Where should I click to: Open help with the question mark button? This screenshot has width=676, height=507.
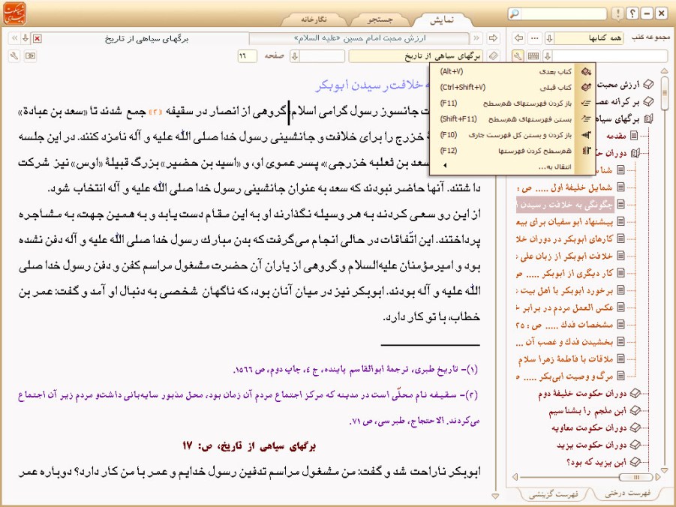tap(632, 13)
